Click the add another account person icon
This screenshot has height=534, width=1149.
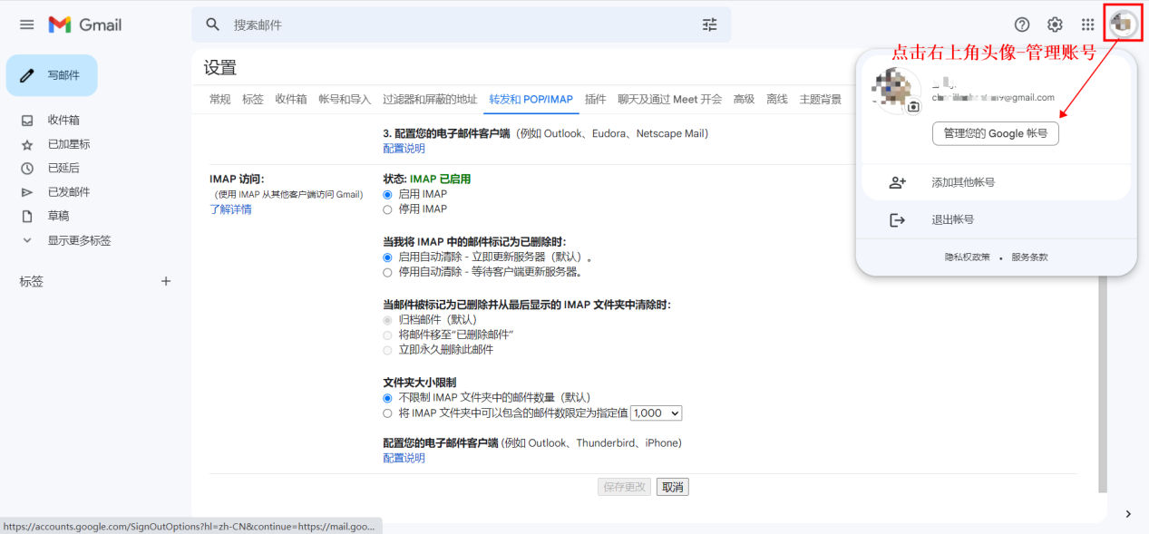coord(897,182)
